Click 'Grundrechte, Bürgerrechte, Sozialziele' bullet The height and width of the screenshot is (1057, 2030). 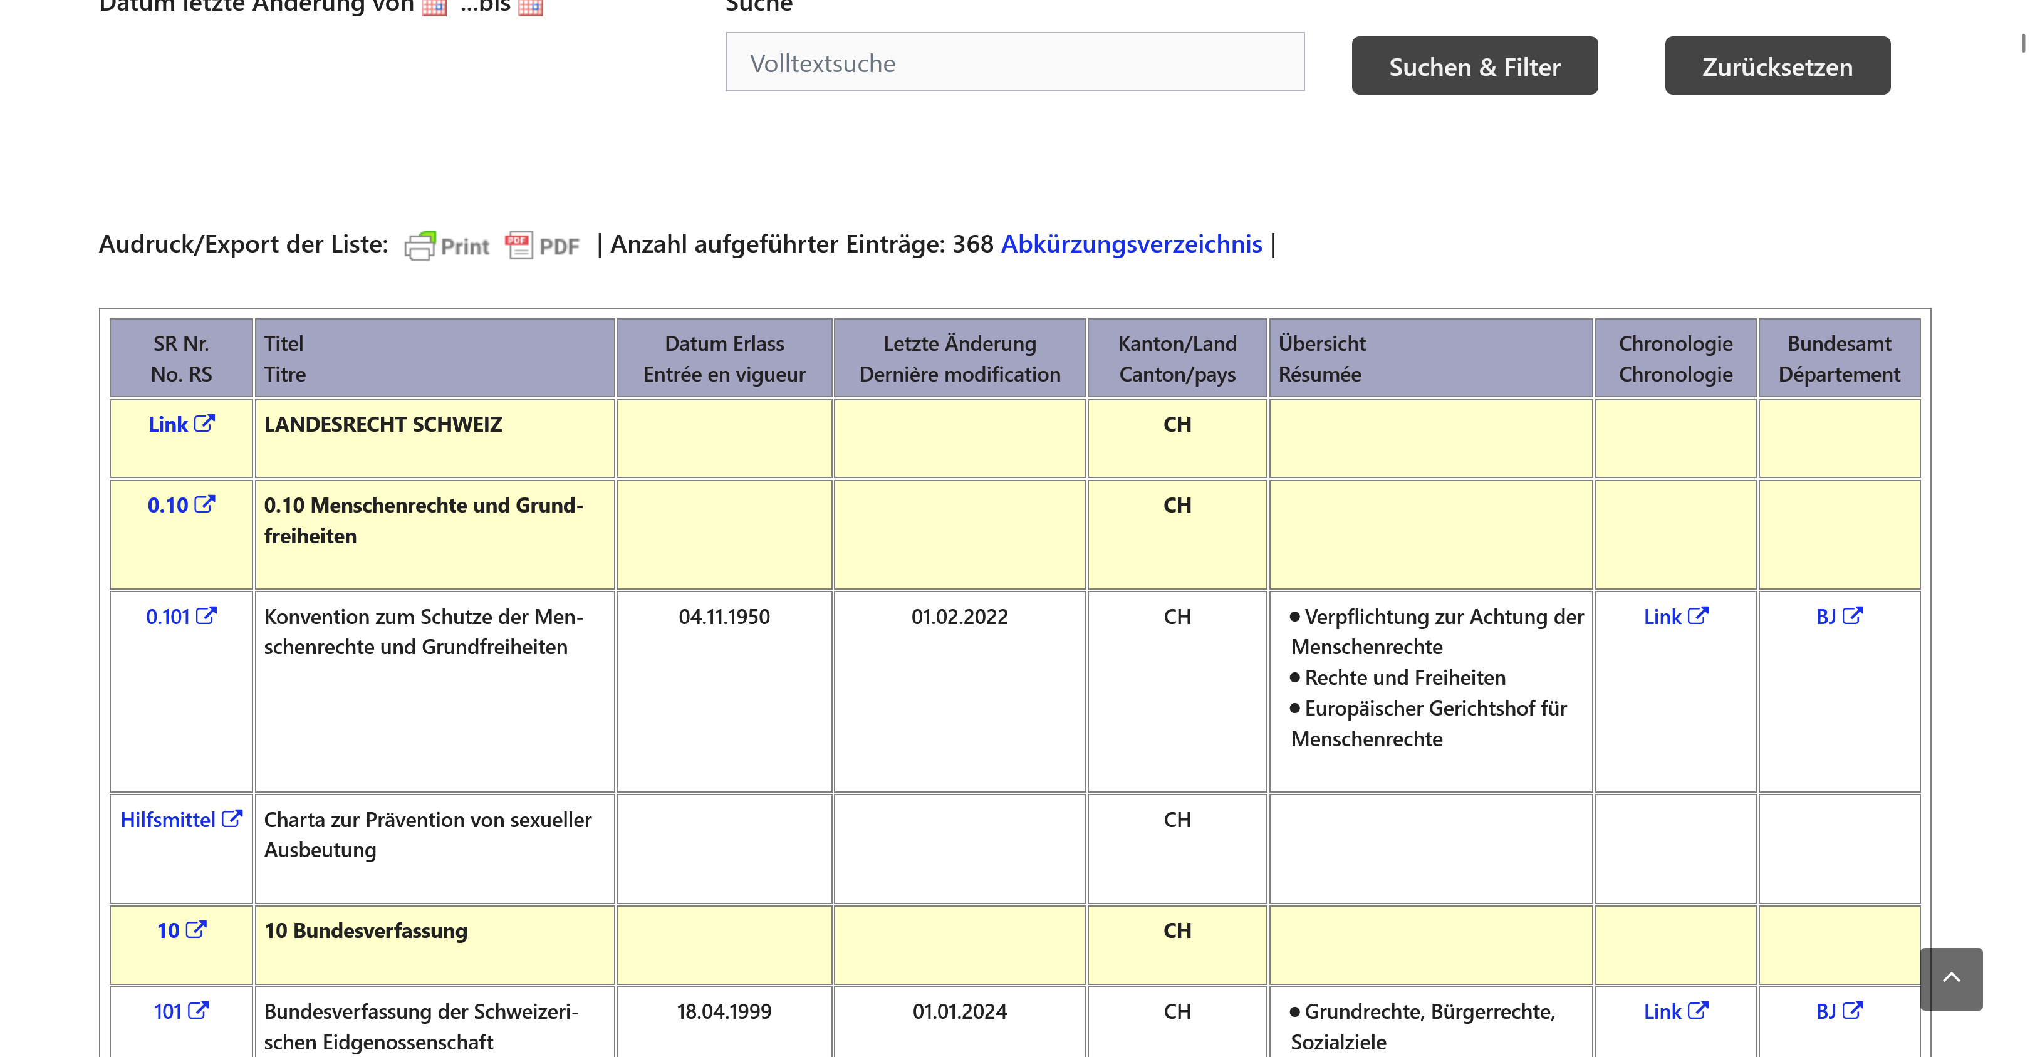pyautogui.click(x=1422, y=1027)
